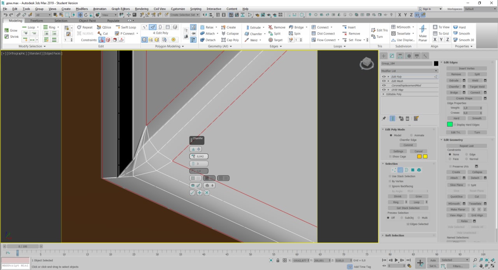Click the Insert loop tool

click(349, 27)
